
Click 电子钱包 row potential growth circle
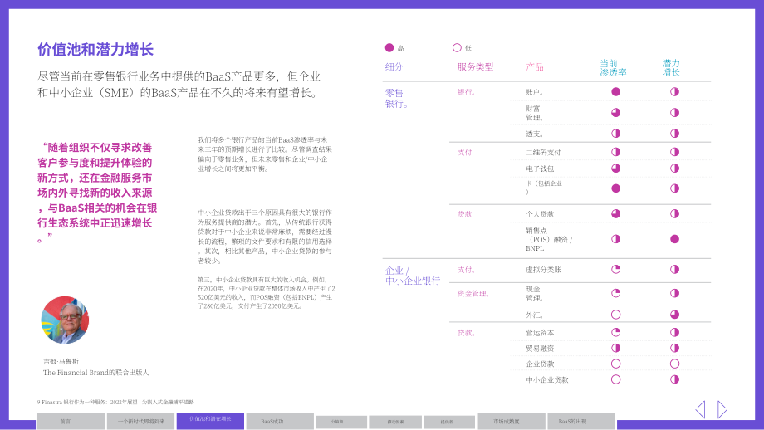(674, 169)
